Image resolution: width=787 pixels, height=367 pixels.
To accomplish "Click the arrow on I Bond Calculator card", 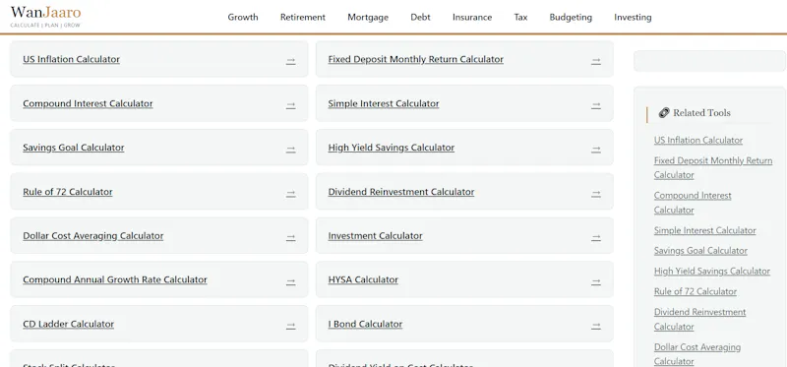I will tap(596, 326).
